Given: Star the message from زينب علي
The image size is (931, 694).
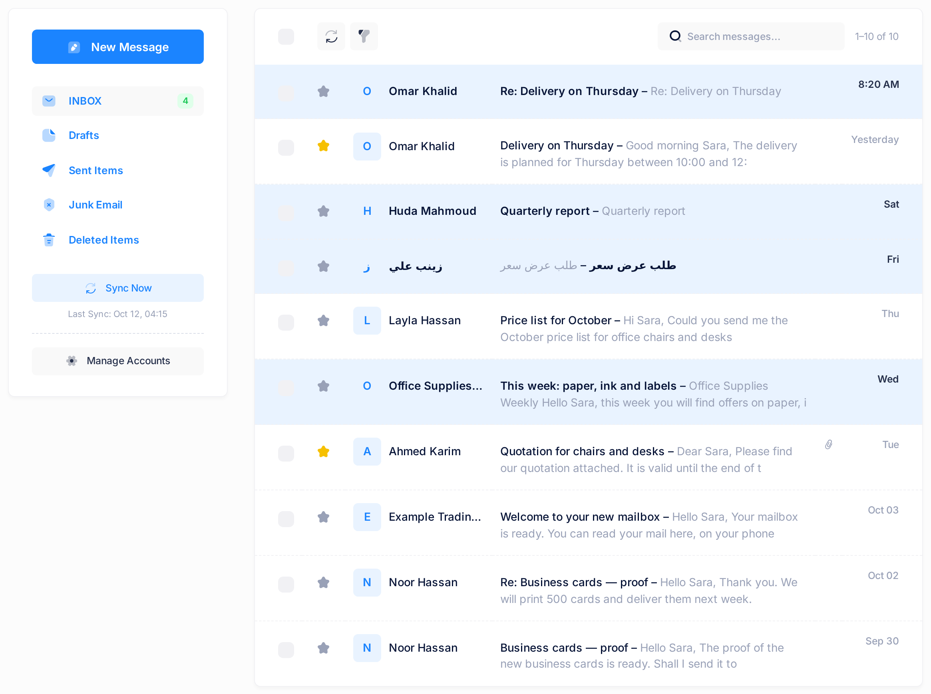Looking at the screenshot, I should coord(323,266).
